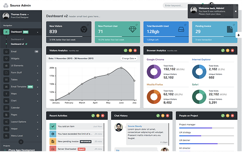Image resolution: width=242 pixels, height=152 pixels.
Task: Expand the Email Template submenu chevron
Action: (x=37, y=87)
